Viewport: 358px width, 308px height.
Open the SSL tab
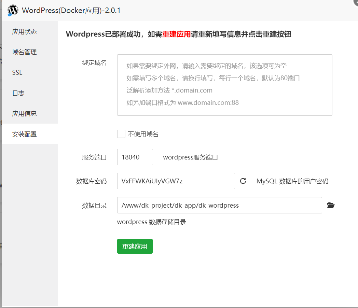point(30,72)
